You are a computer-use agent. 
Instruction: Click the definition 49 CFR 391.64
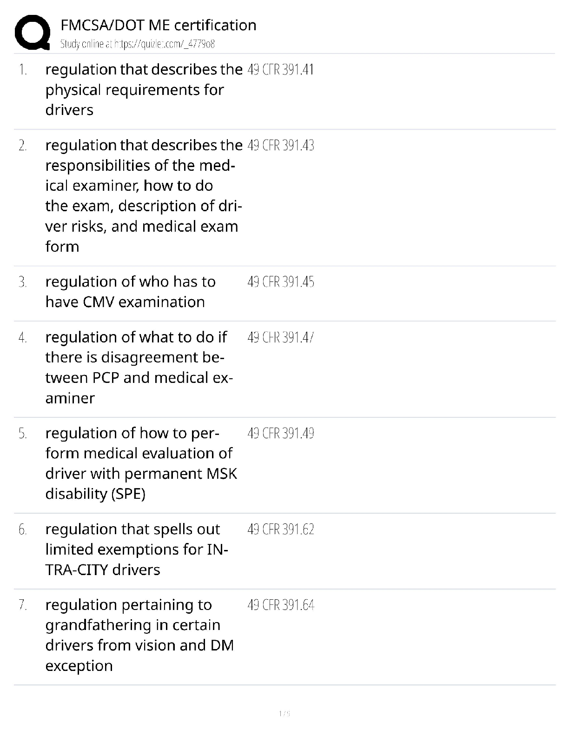pyautogui.click(x=281, y=605)
